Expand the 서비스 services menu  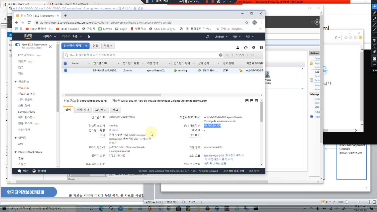click(x=49, y=37)
